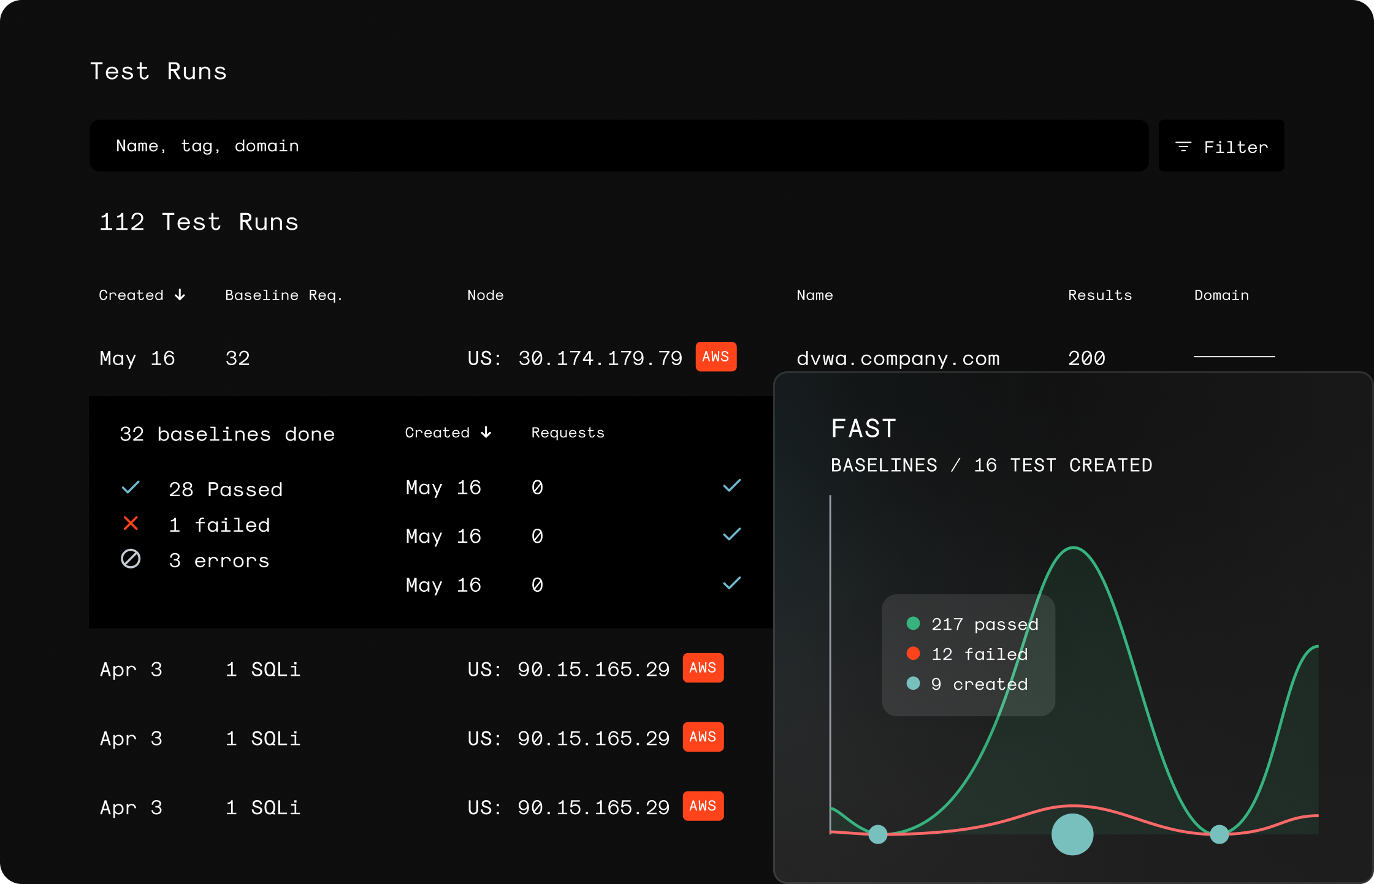Sort by Created column arrow in main table
This screenshot has width=1374, height=884.
[x=180, y=295]
